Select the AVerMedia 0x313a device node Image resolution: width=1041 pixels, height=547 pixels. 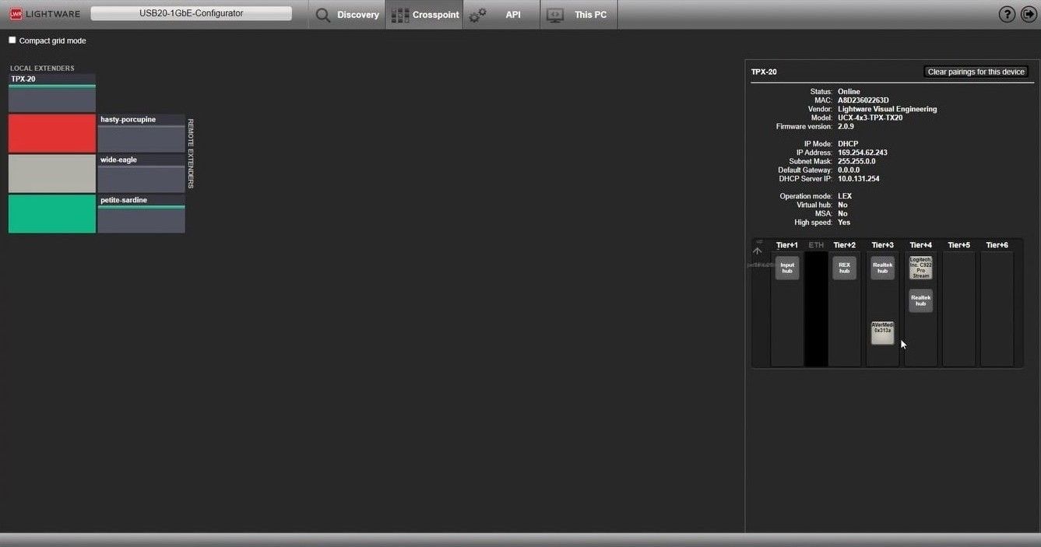[x=882, y=332]
